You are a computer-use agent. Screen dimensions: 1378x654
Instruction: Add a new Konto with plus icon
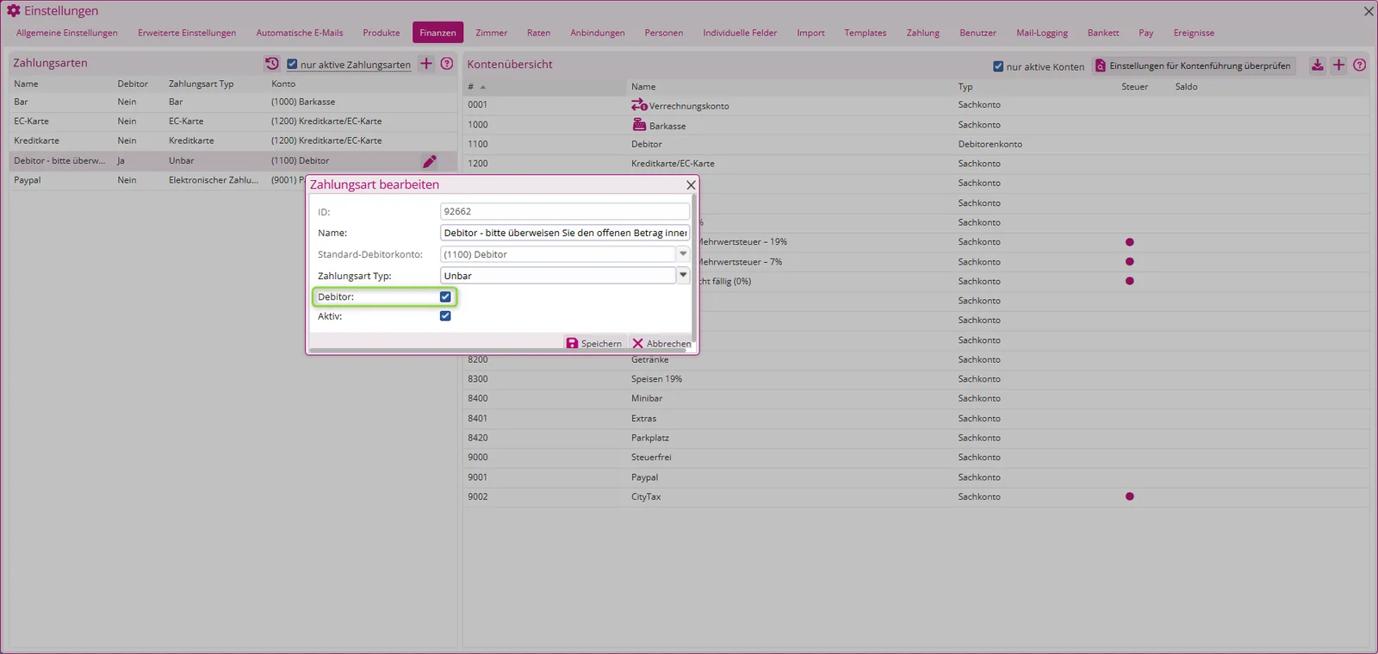pos(1338,65)
